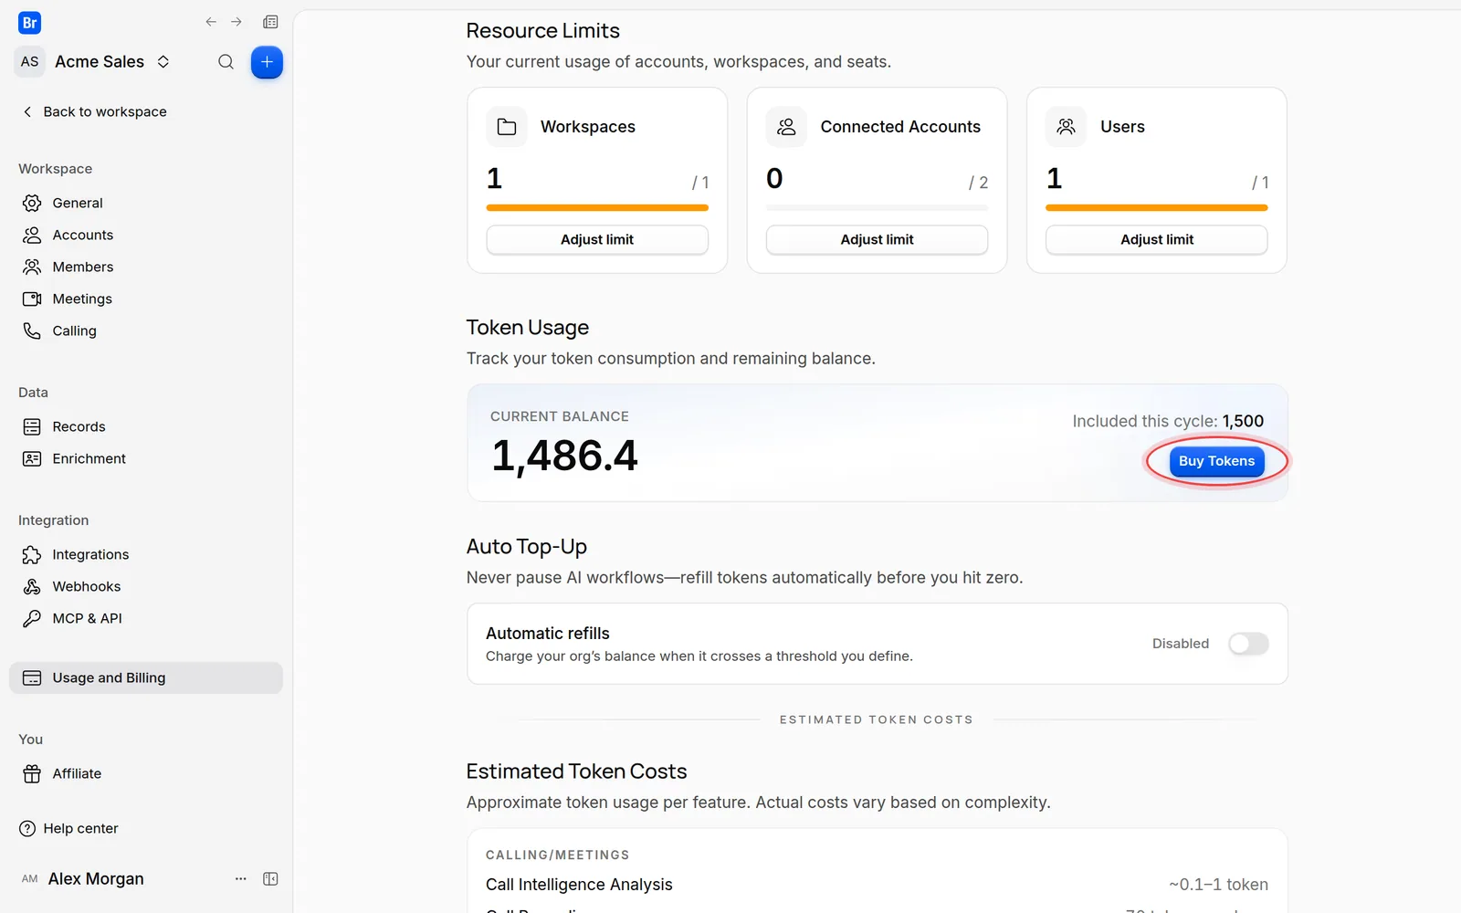The image size is (1461, 913).
Task: Click the Connected Accounts card icon
Action: point(786,127)
